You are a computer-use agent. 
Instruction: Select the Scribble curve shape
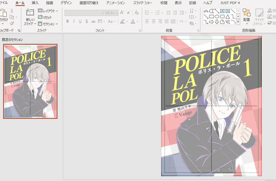click(228, 22)
